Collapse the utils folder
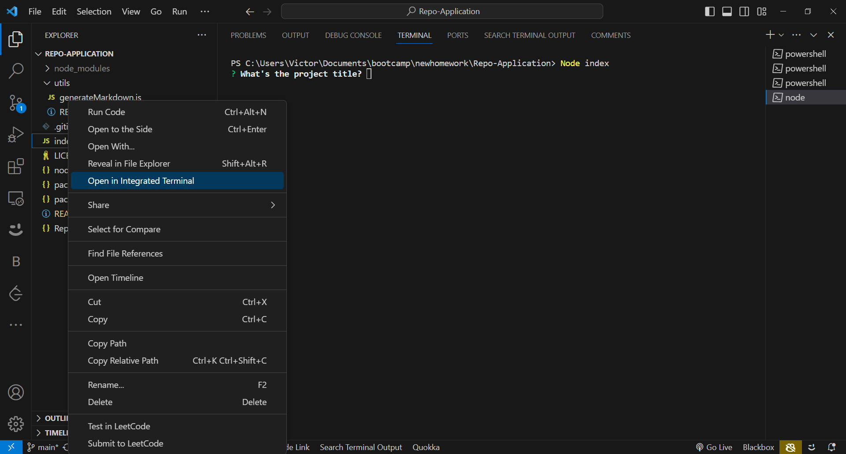 [x=62, y=83]
